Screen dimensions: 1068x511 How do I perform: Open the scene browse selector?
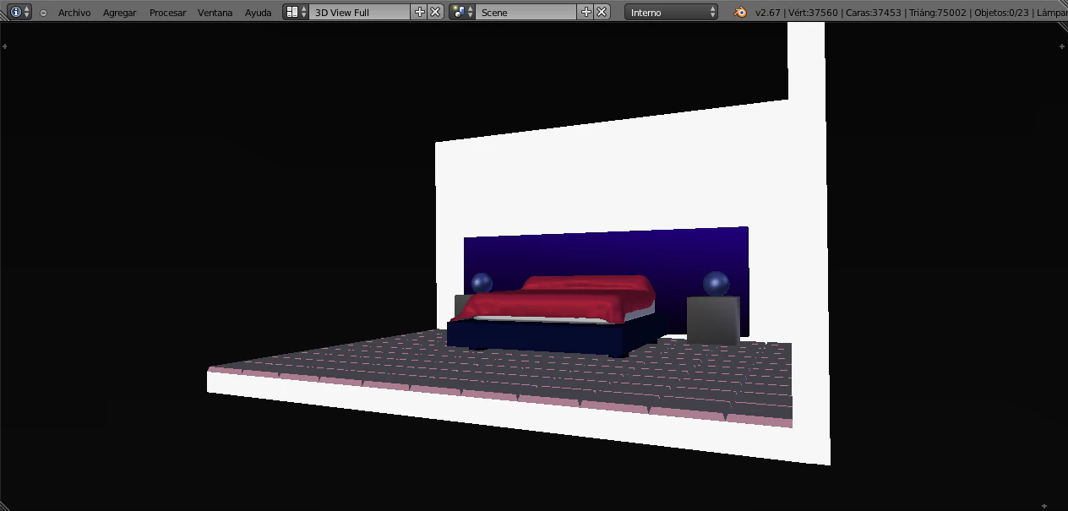pyautogui.click(x=462, y=12)
